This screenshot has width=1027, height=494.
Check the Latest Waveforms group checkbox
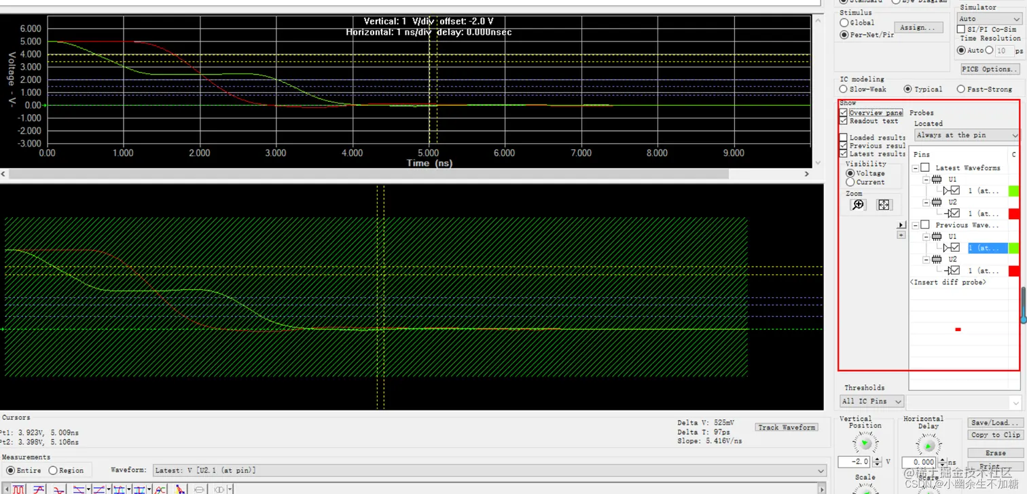pos(925,168)
